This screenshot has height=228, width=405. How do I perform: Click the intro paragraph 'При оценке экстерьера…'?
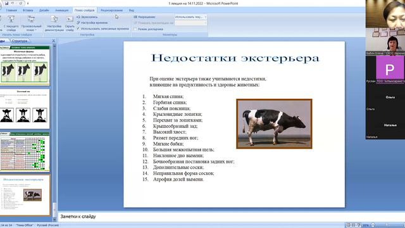208,82
